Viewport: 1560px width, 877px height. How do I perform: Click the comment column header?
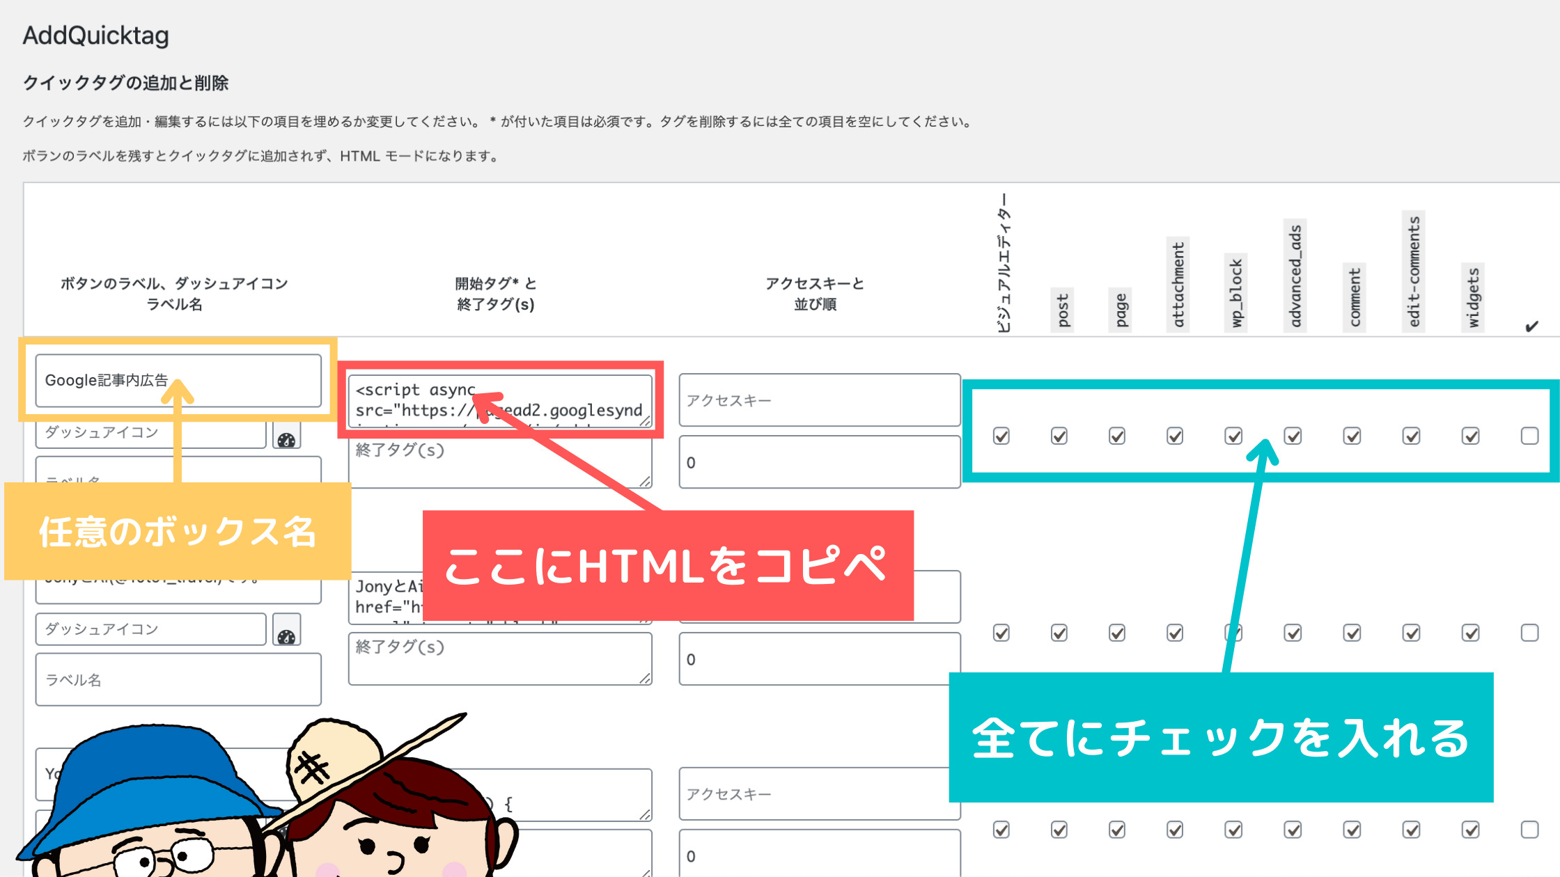pyautogui.click(x=1355, y=297)
